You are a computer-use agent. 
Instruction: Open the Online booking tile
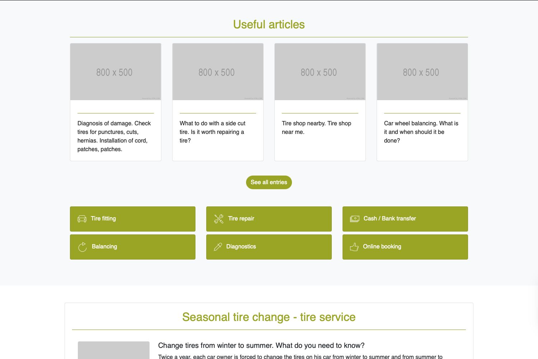[405, 247]
